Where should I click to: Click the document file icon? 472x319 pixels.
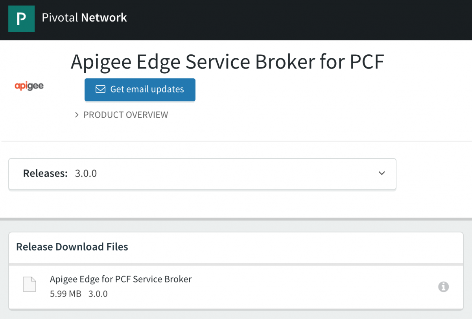29,284
